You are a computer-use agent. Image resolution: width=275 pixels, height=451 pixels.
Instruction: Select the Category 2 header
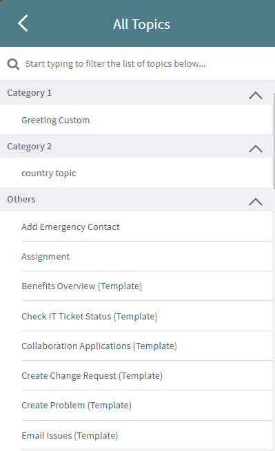(136, 146)
